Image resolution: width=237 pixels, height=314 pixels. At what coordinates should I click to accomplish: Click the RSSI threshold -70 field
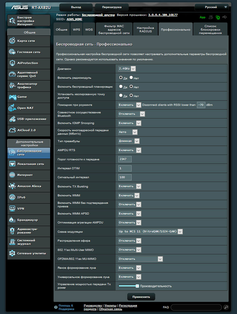[x=201, y=105]
